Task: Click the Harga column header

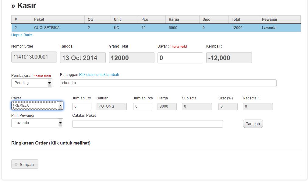Action: [182, 20]
